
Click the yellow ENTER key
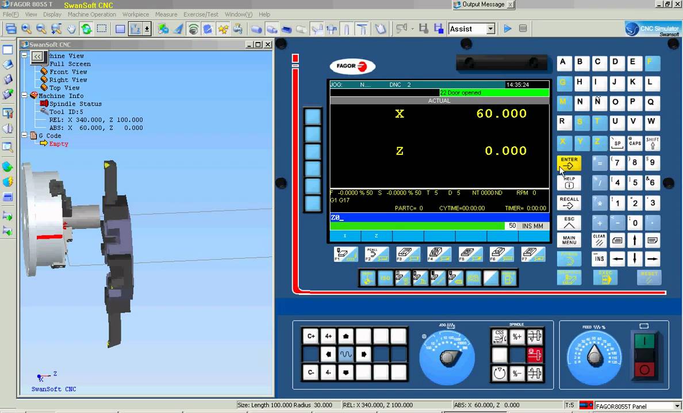click(x=569, y=163)
